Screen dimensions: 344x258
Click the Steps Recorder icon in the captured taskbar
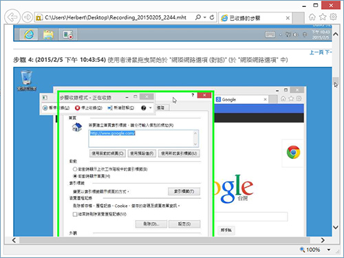tap(67, 34)
